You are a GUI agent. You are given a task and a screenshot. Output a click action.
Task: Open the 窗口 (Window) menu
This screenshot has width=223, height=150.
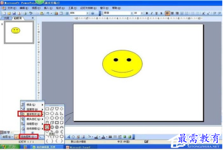(104, 8)
